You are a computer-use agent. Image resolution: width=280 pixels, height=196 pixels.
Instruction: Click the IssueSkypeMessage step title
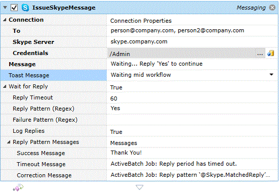64,8
